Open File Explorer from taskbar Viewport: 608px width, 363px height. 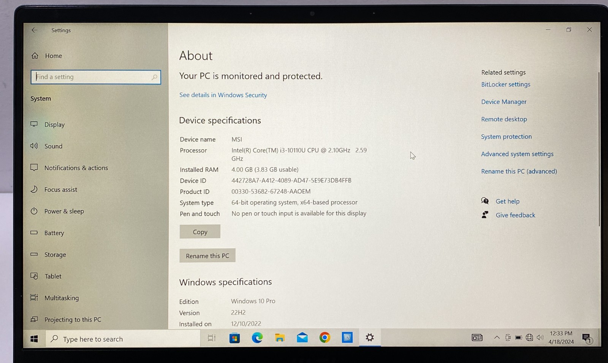[x=280, y=338]
